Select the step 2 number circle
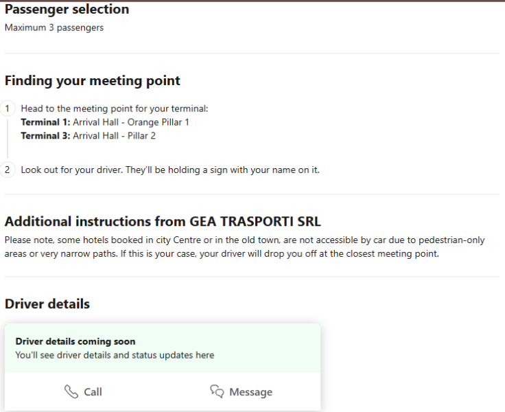 click(x=8, y=170)
